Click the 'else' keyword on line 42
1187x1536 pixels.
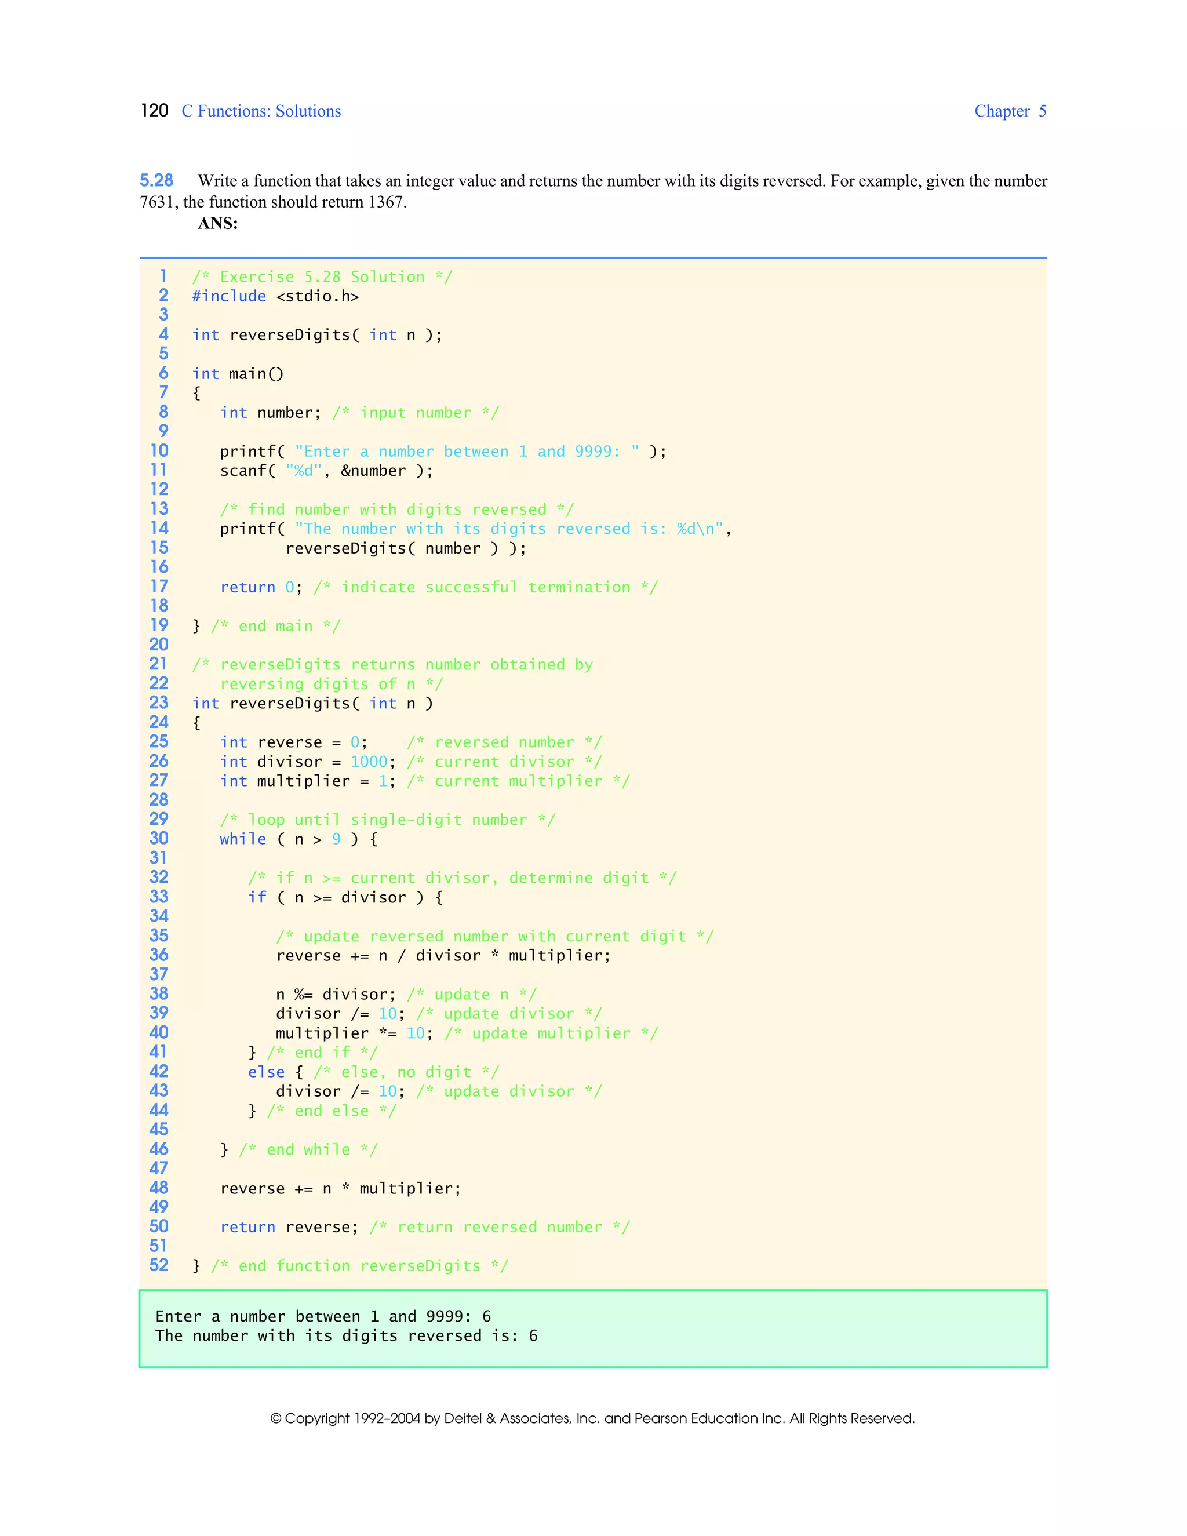[266, 1072]
